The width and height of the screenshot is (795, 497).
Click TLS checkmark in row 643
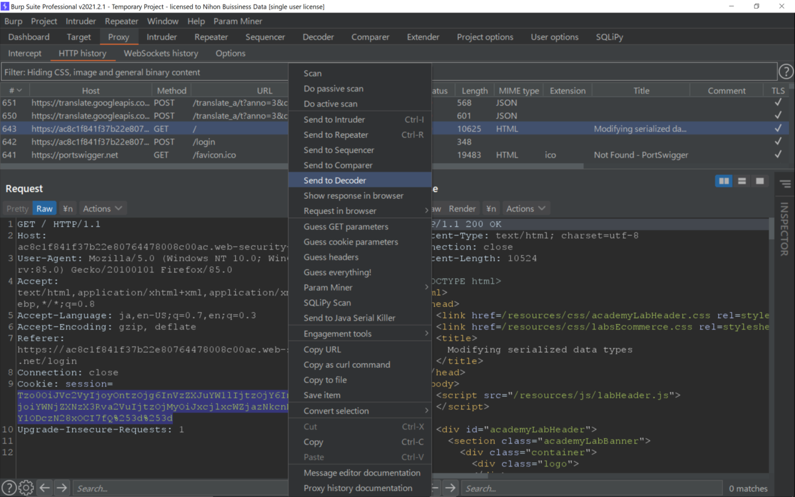(x=778, y=129)
